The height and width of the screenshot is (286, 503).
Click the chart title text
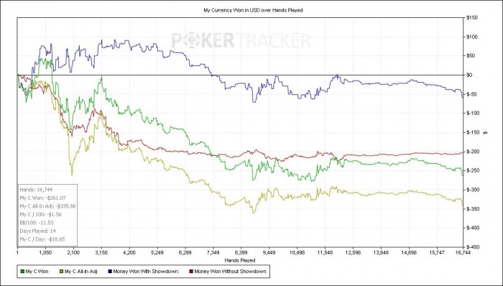click(253, 10)
